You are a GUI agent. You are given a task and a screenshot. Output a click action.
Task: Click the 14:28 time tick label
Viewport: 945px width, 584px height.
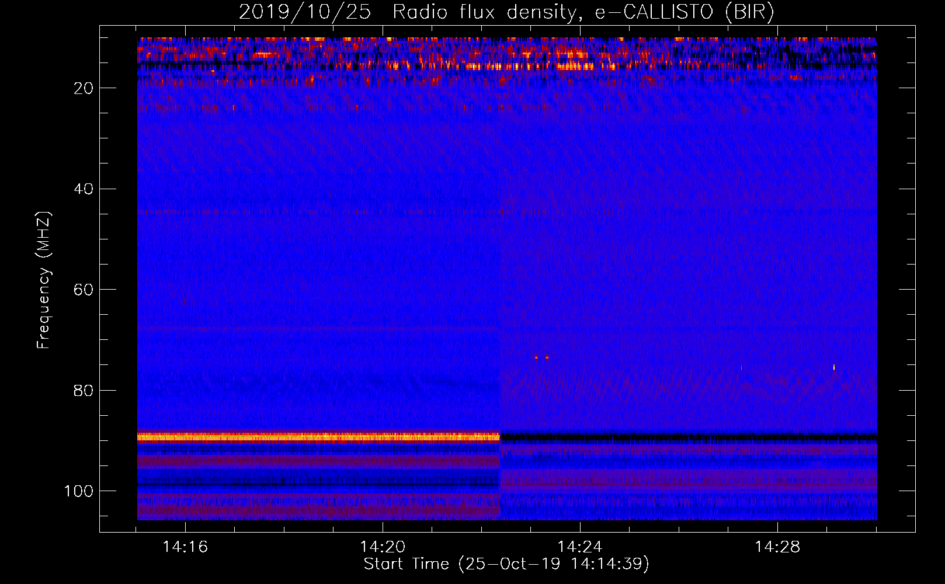click(777, 547)
